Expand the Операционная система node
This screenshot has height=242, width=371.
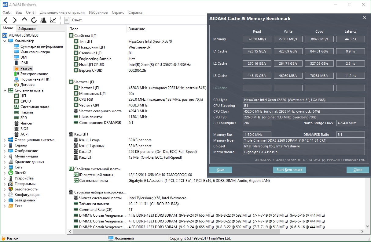click(5, 140)
